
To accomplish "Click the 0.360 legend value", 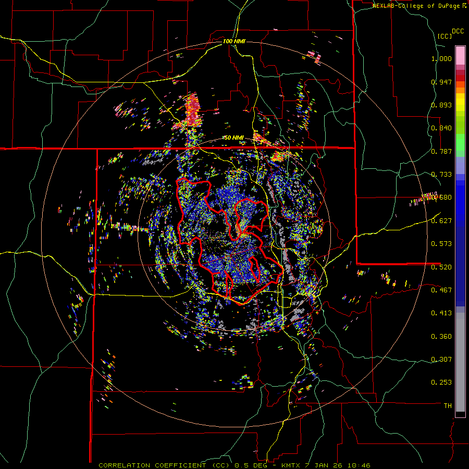I will [x=441, y=337].
